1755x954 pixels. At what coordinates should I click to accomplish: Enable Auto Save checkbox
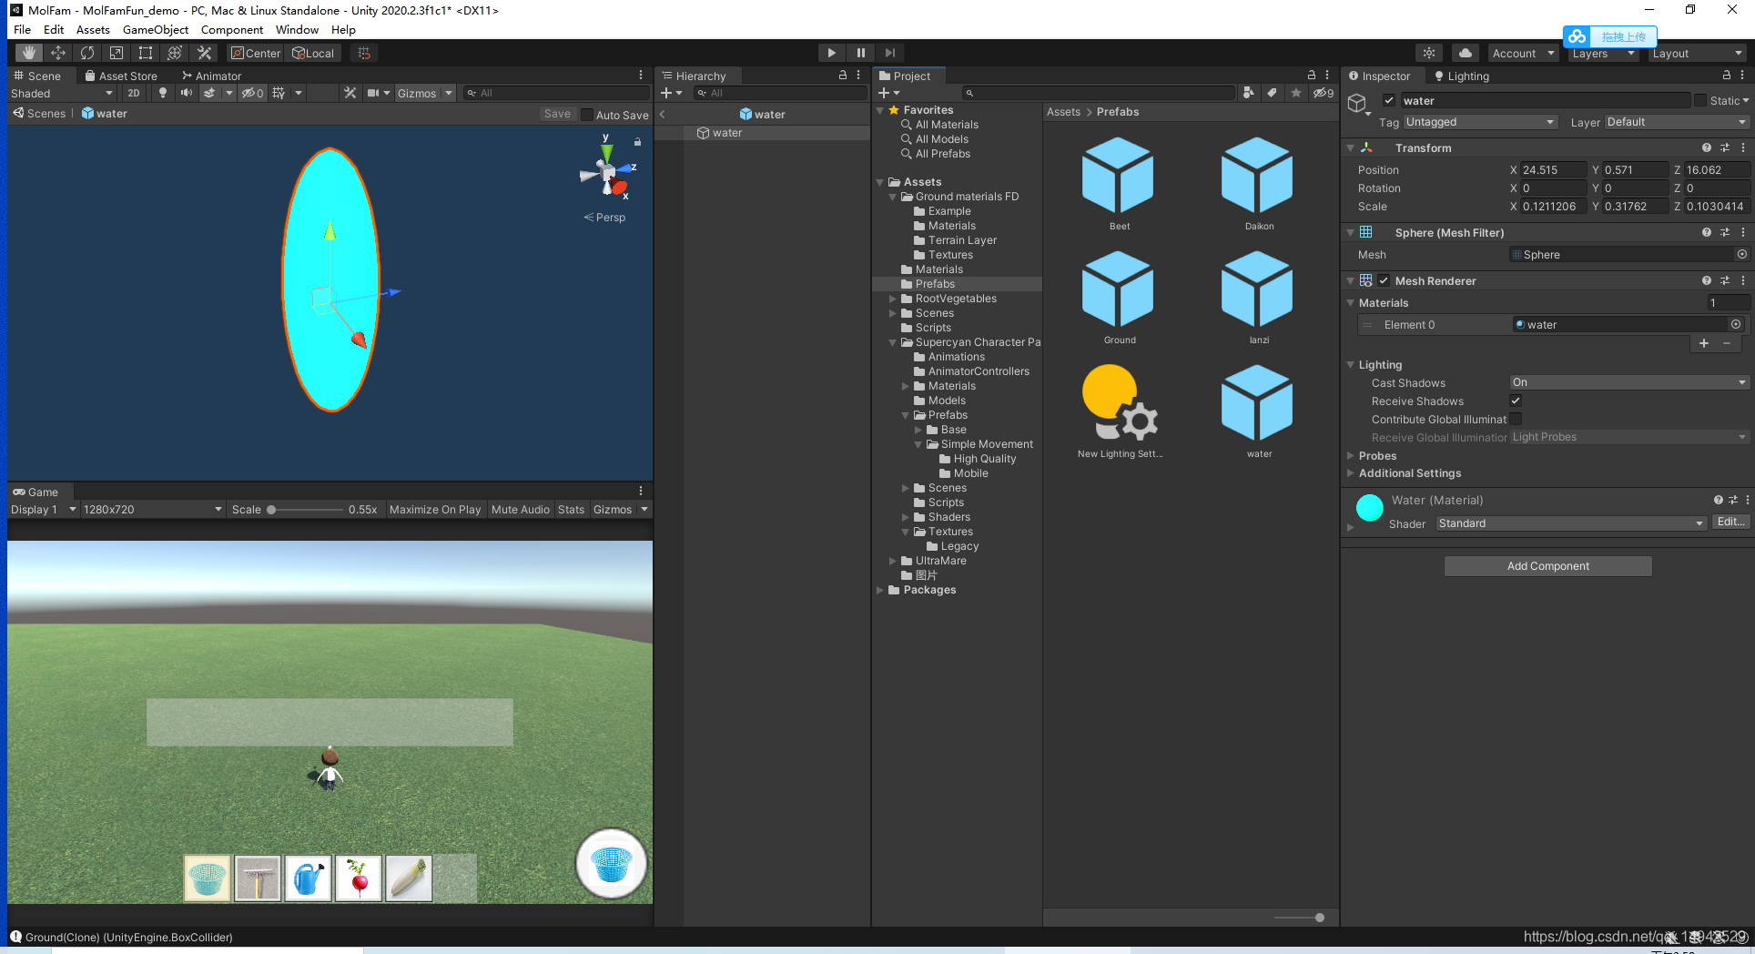587,115
